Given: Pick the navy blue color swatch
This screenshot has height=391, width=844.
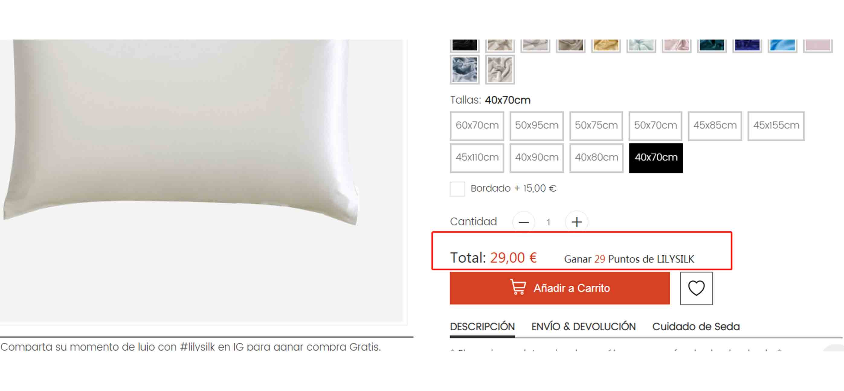Looking at the screenshot, I should tap(747, 45).
